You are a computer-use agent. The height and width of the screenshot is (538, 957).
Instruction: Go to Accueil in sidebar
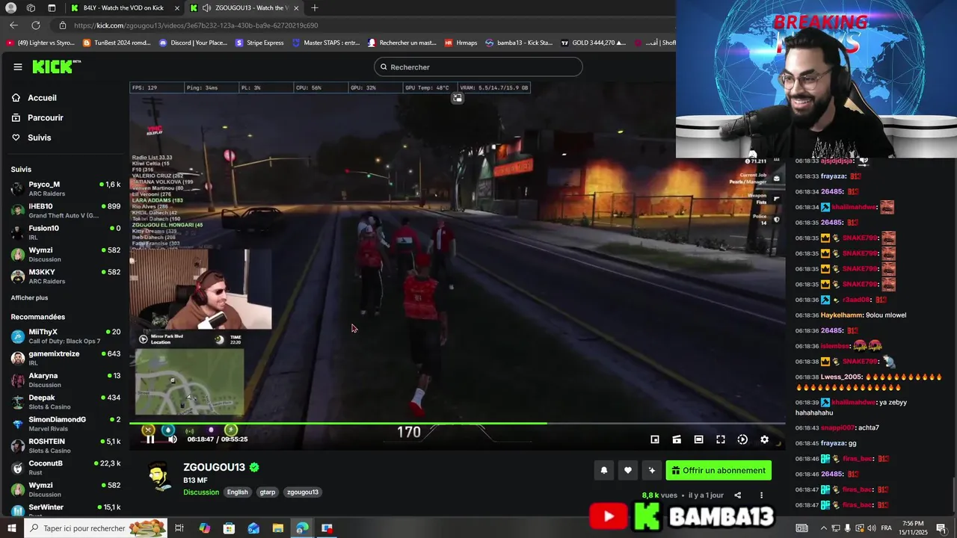[x=42, y=98]
